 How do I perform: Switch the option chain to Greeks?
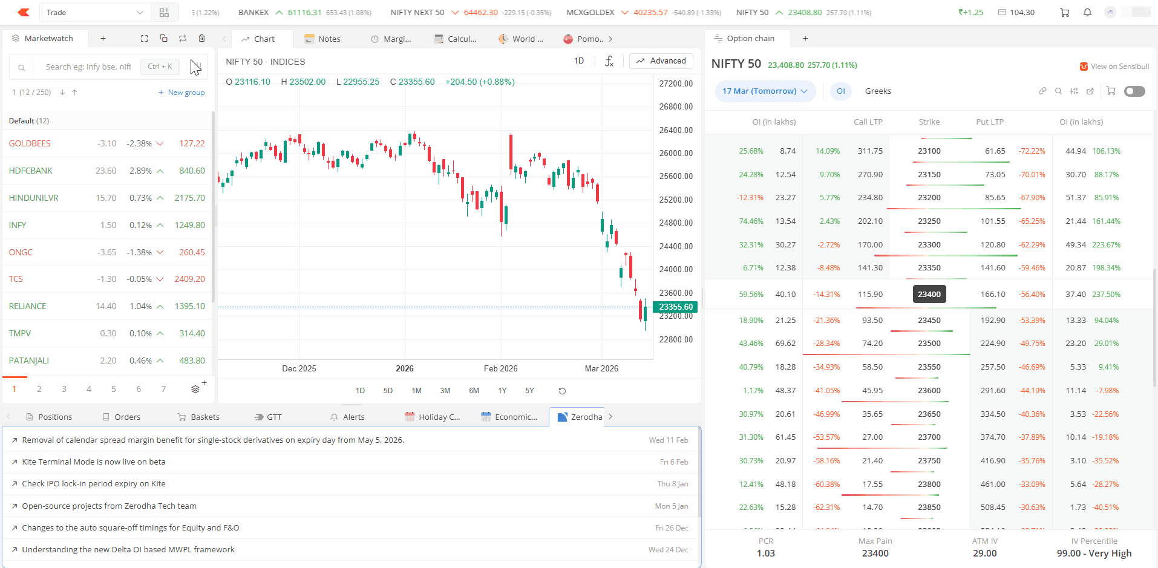[878, 91]
